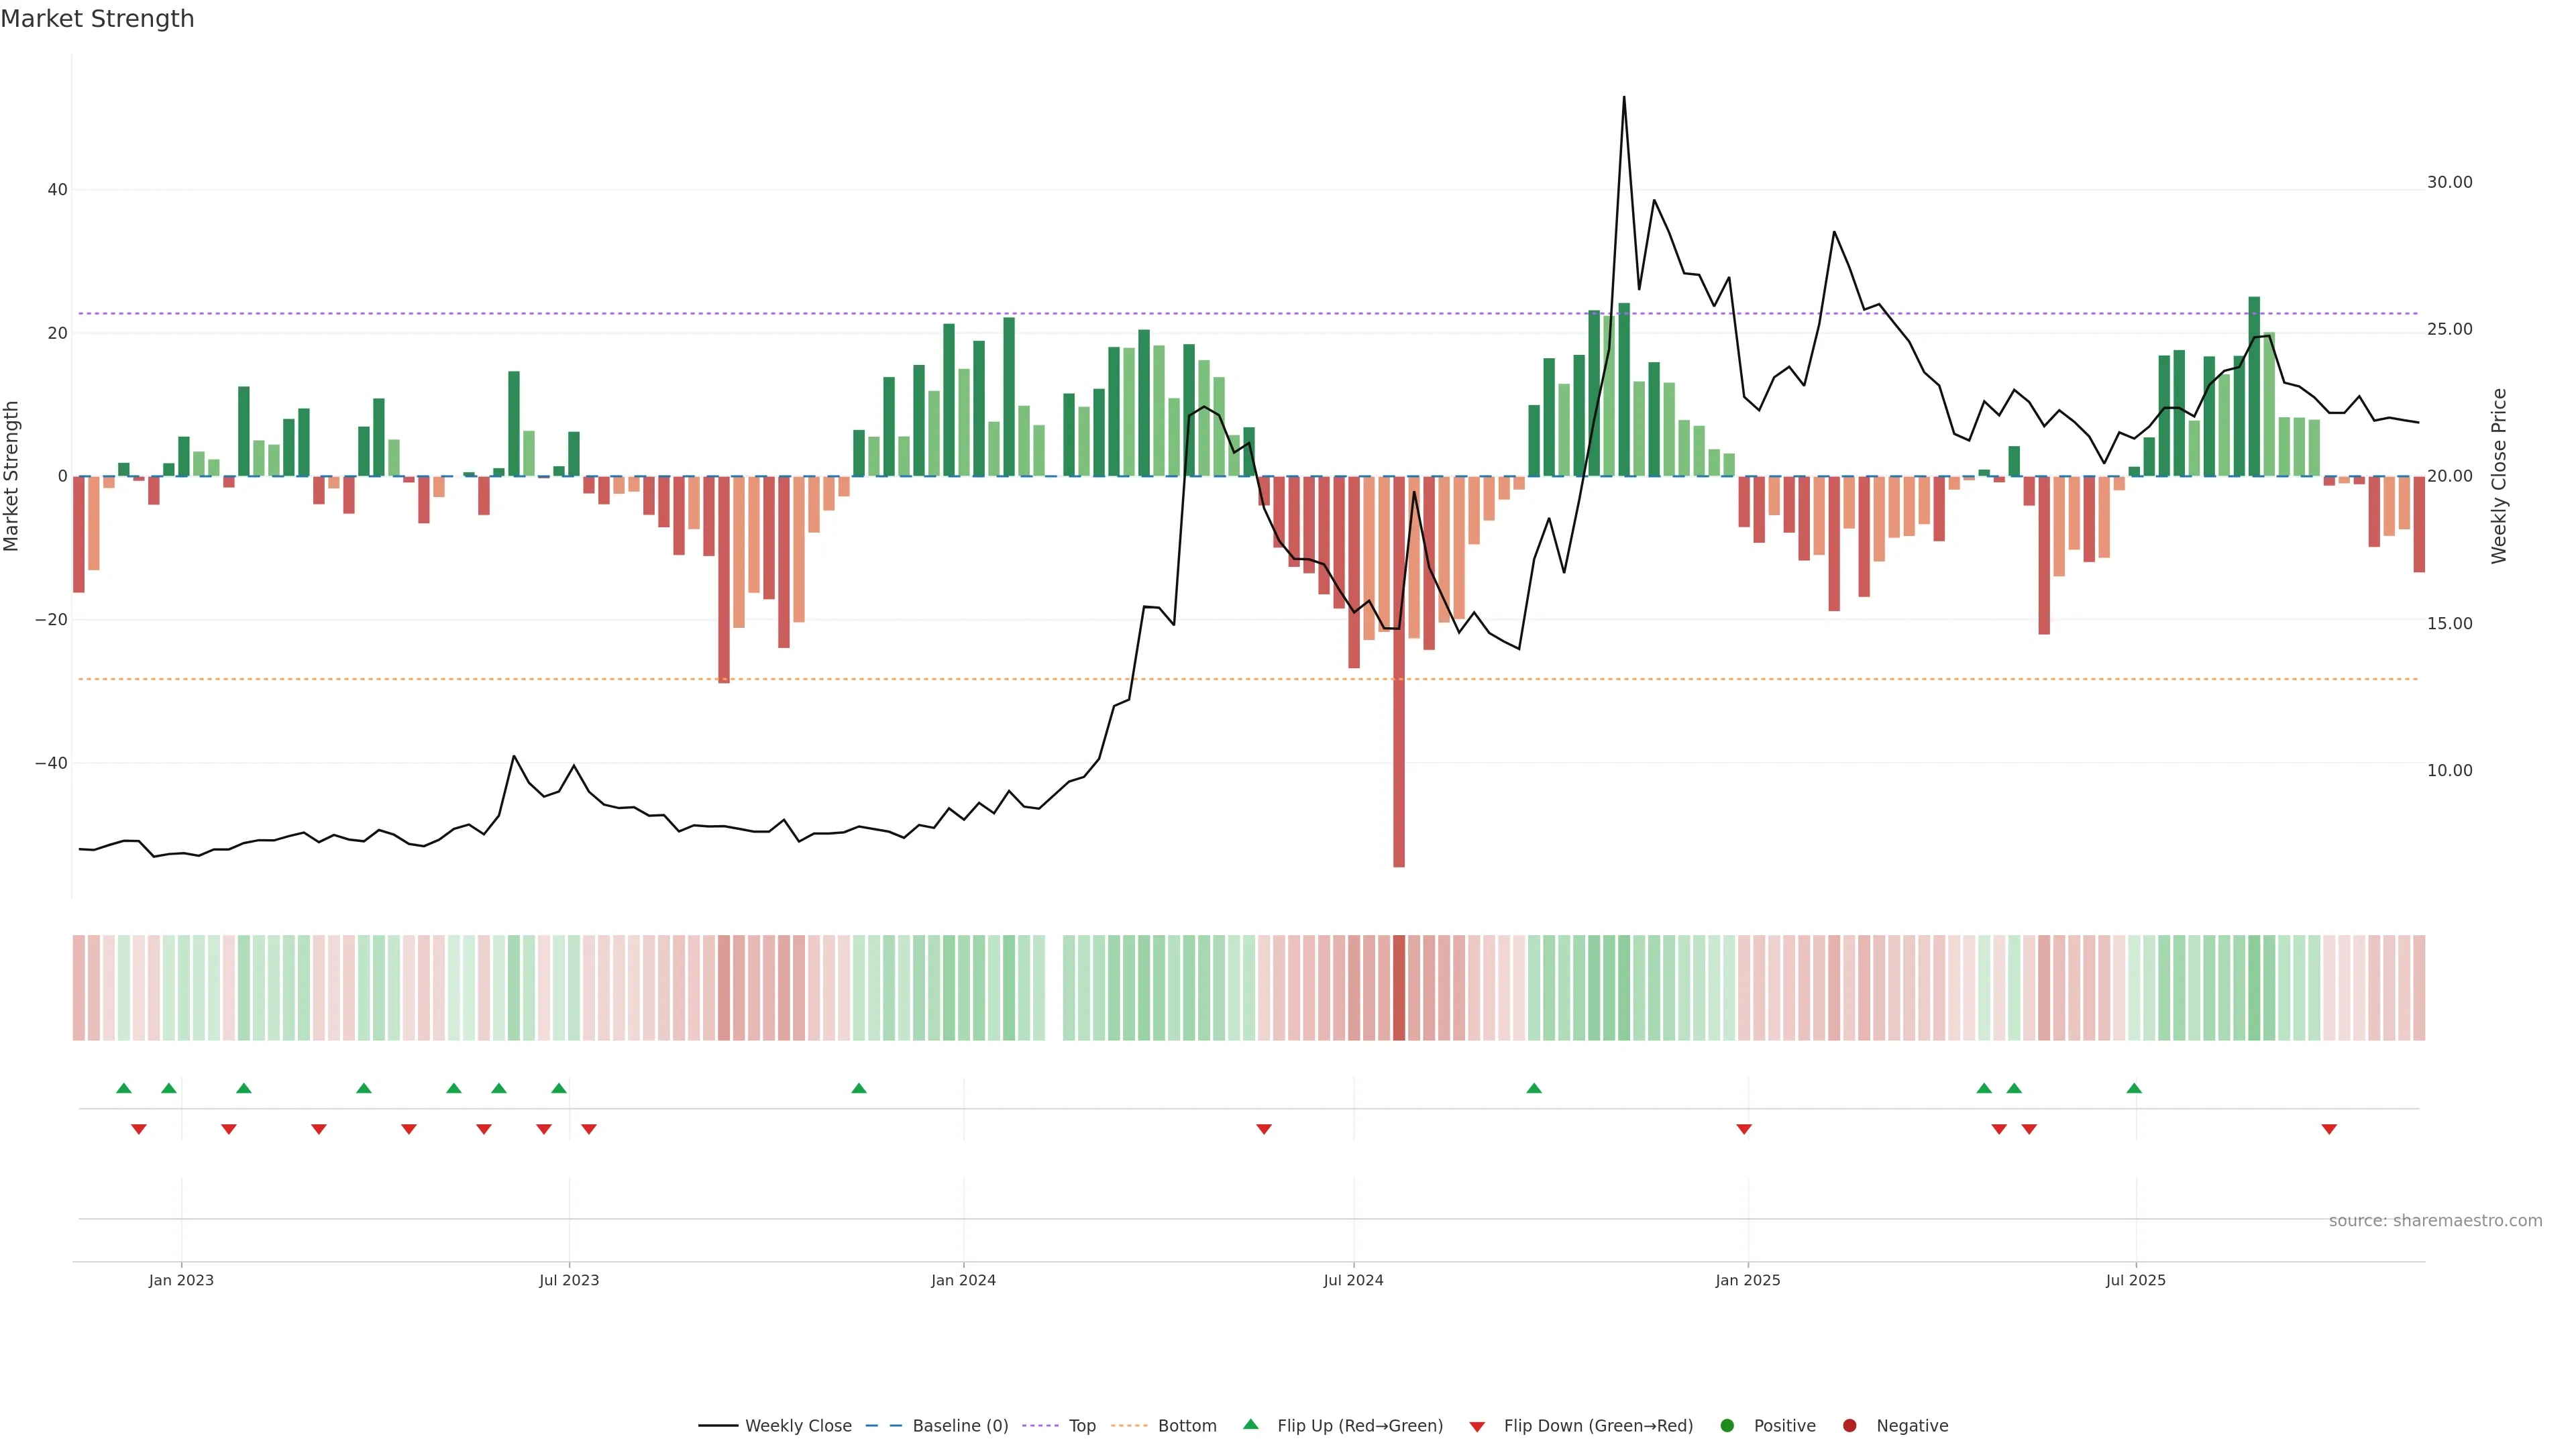The height and width of the screenshot is (1449, 2576).
Task: Click the Jul 2024 x-axis label
Action: (1353, 1280)
